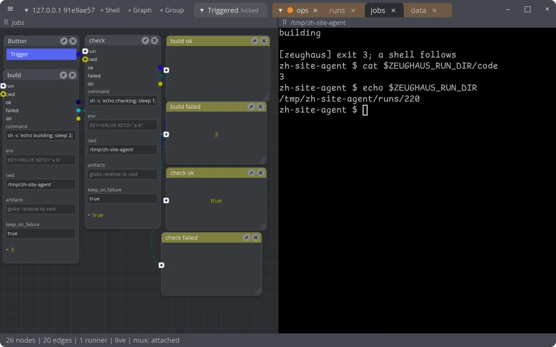Click resize grip of check failed panel
The height and width of the screenshot is (347, 556).
[258, 291]
